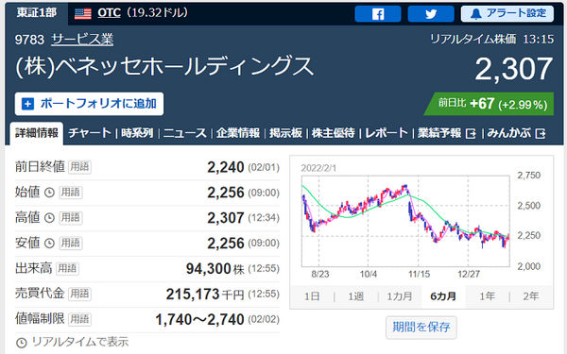This screenshot has width=567, height=354.
Task: Open 用語 glossary for 安値
Action: coord(71,243)
